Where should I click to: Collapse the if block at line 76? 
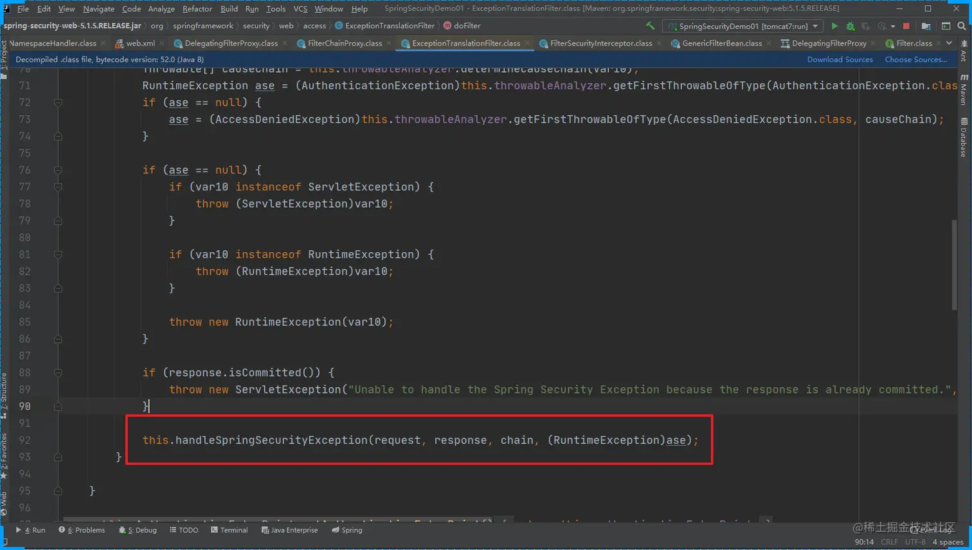pos(58,170)
